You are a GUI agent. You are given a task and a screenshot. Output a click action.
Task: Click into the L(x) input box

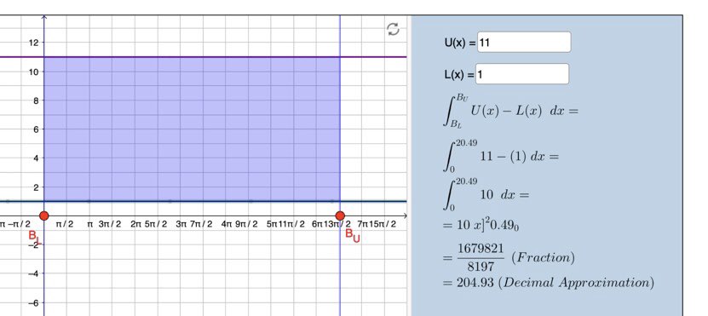pos(522,74)
